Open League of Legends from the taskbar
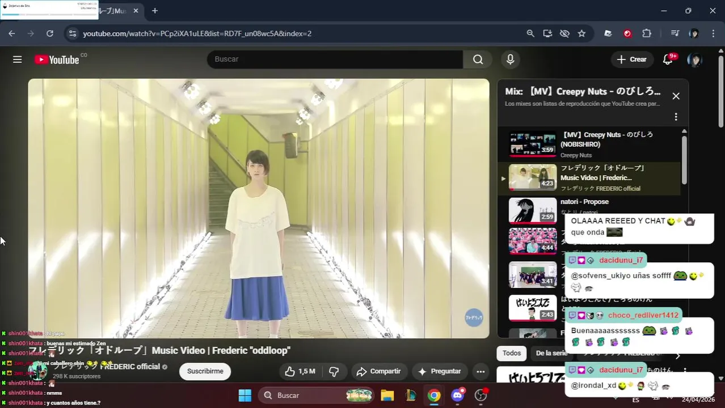725x408 pixels. (x=411, y=395)
